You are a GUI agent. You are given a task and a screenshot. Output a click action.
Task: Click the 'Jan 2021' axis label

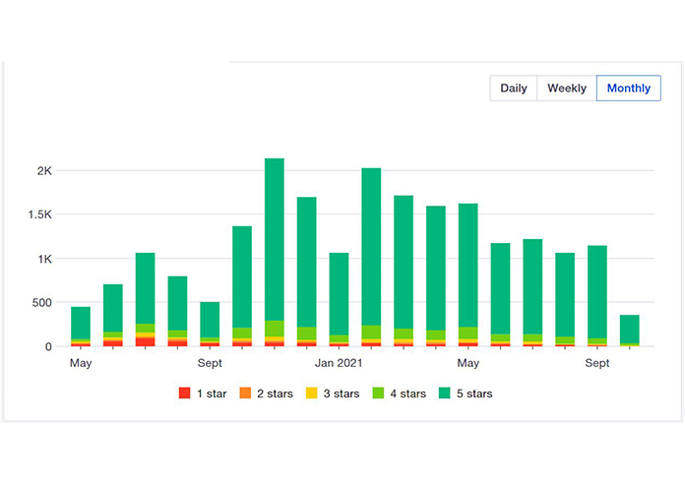tap(339, 363)
